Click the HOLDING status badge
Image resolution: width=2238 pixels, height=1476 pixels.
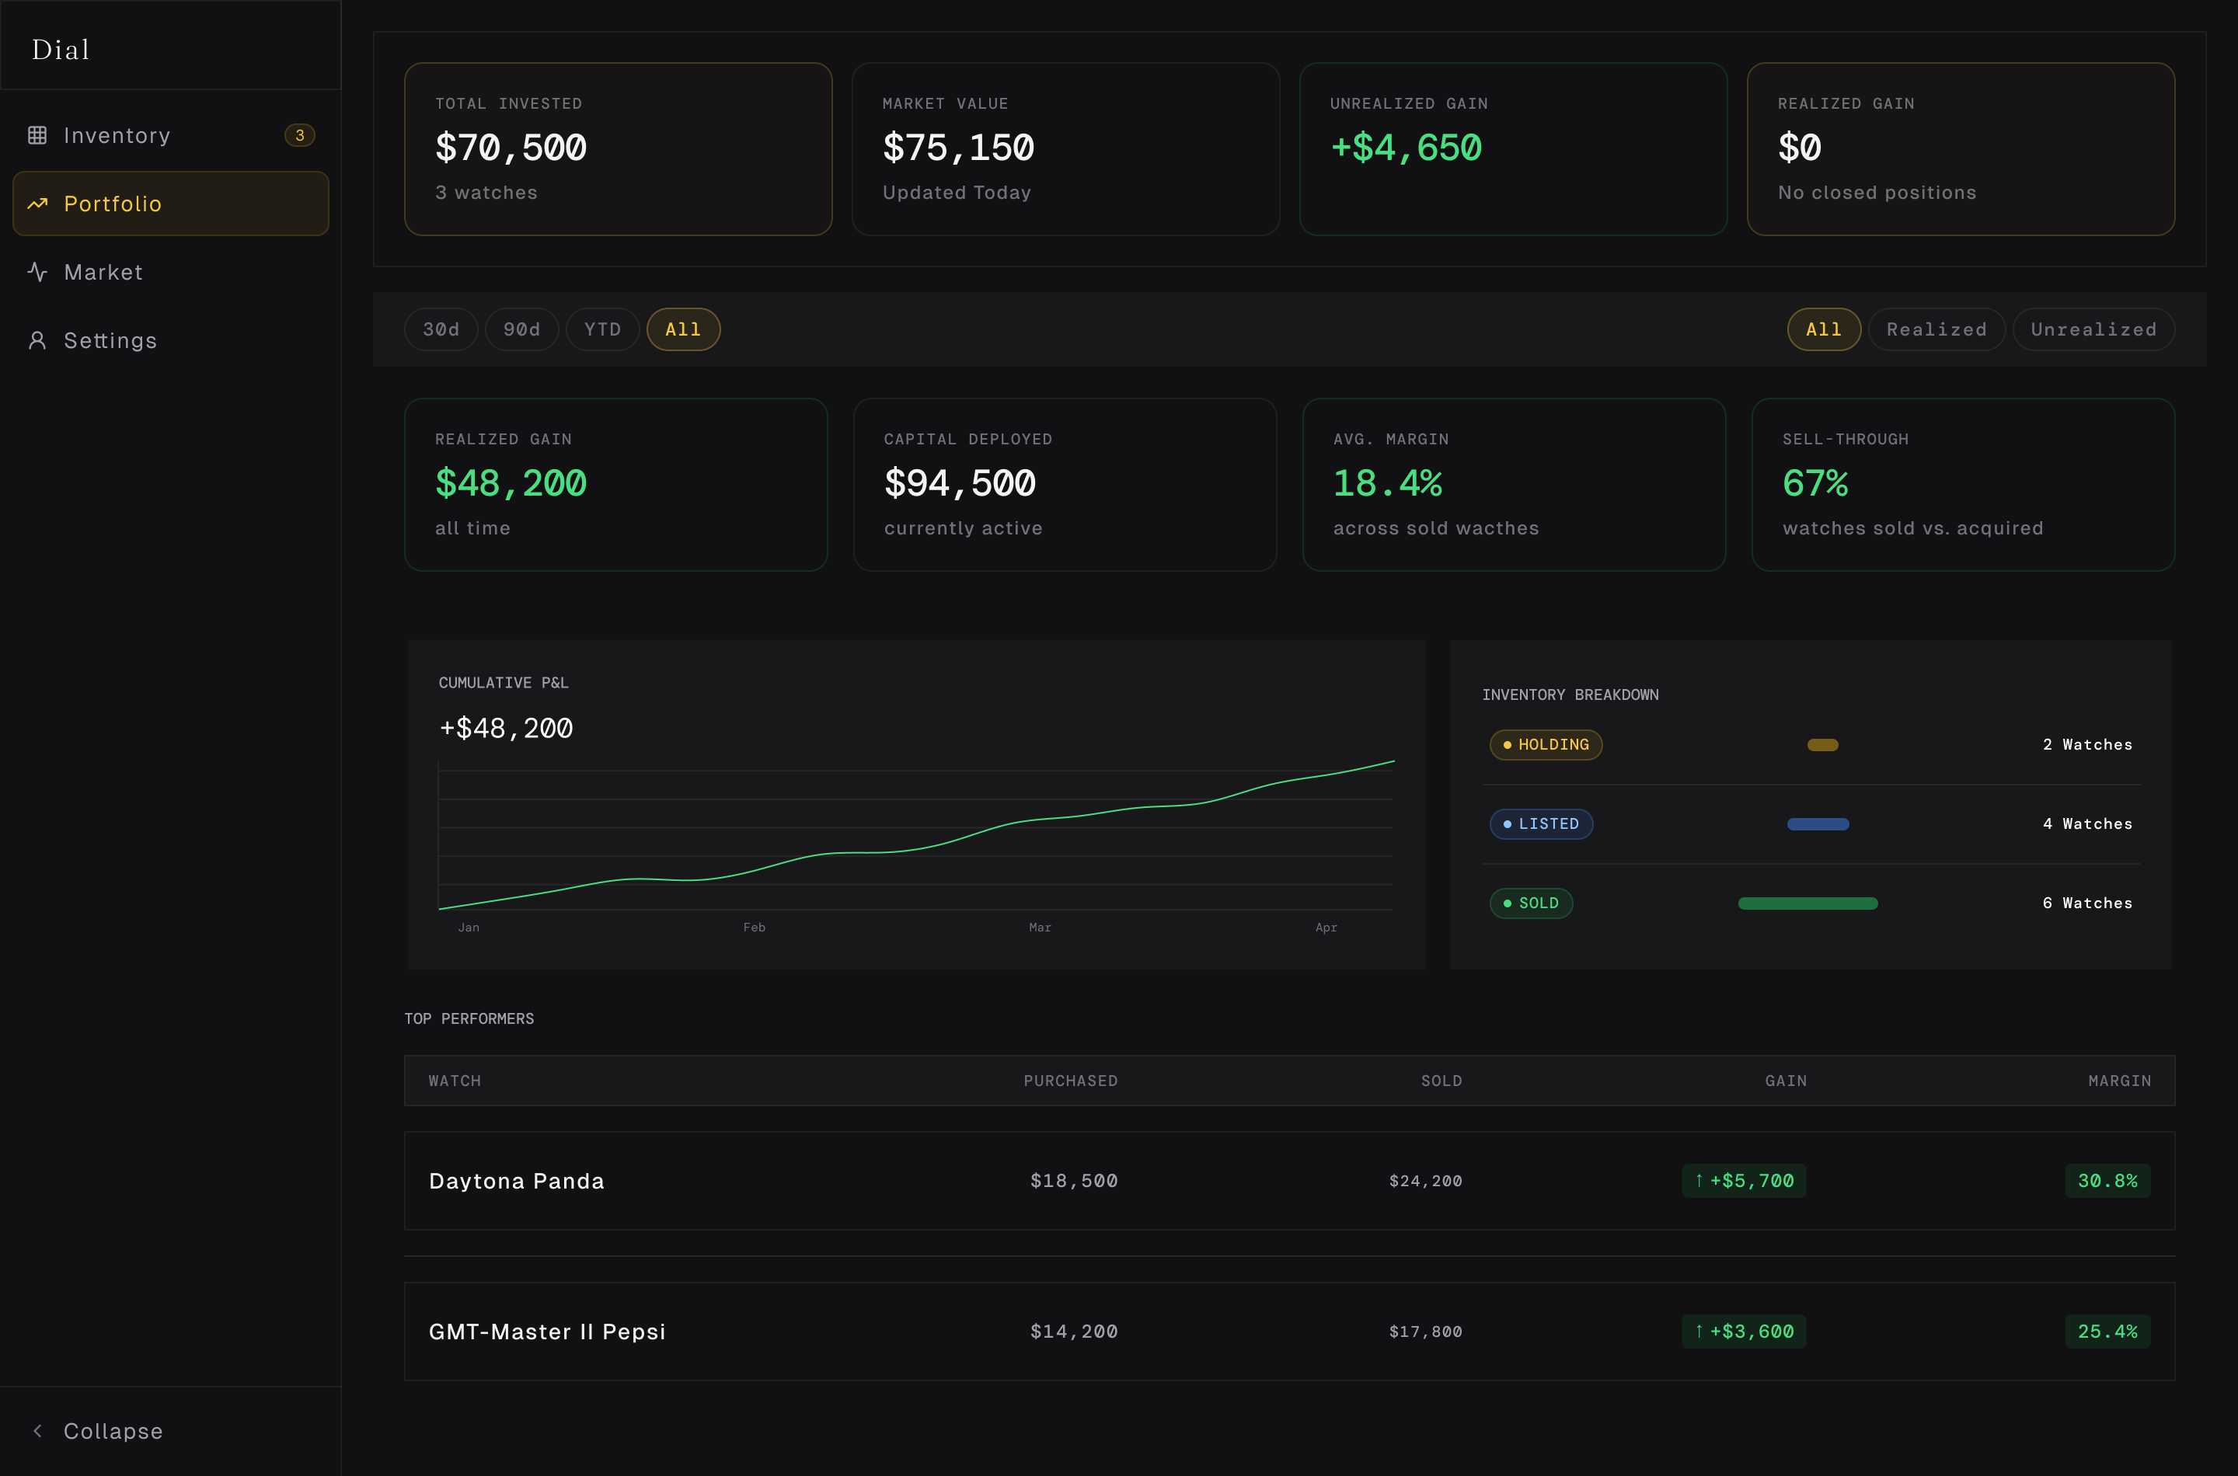tap(1546, 744)
